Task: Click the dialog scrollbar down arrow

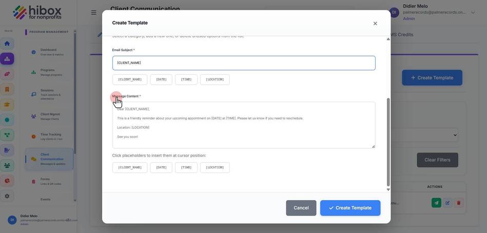Action: point(388,189)
